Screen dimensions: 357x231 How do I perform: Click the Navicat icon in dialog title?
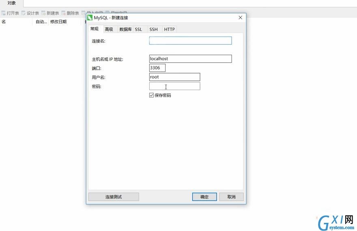pos(90,17)
